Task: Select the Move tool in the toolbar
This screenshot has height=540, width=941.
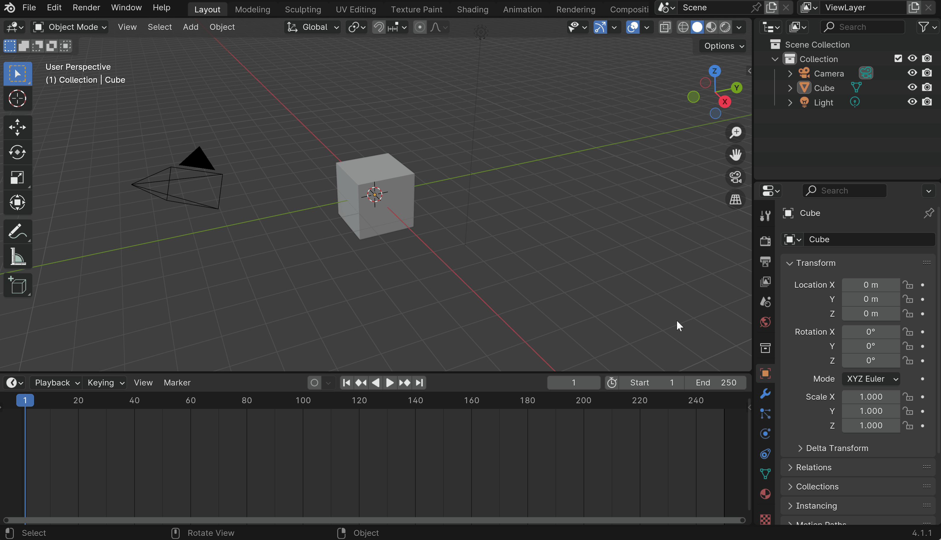Action: point(17,127)
